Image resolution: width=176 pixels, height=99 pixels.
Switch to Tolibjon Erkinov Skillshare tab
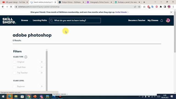[71, 2]
